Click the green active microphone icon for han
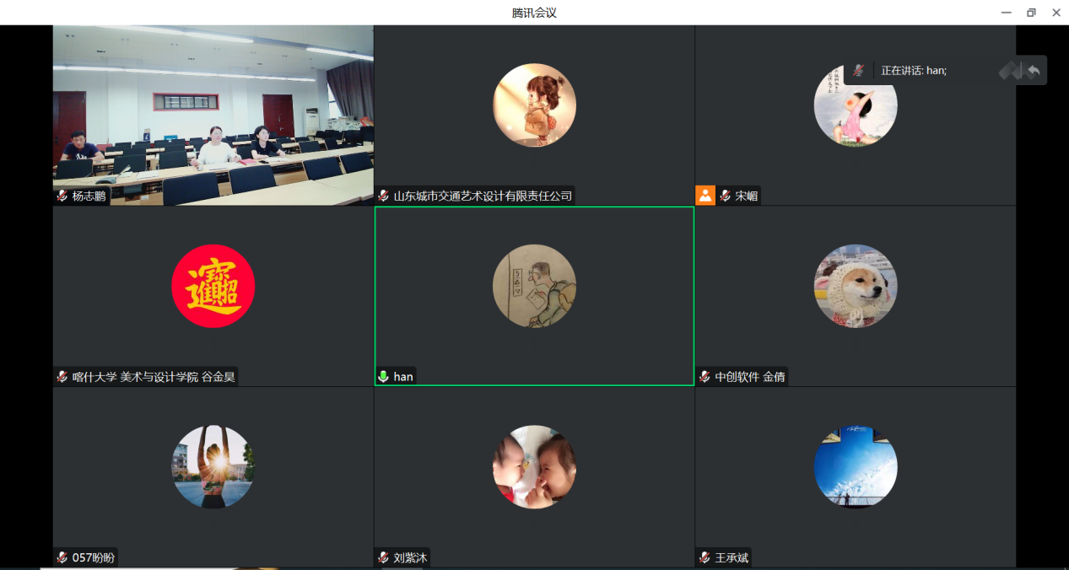The image size is (1069, 570). coord(384,376)
